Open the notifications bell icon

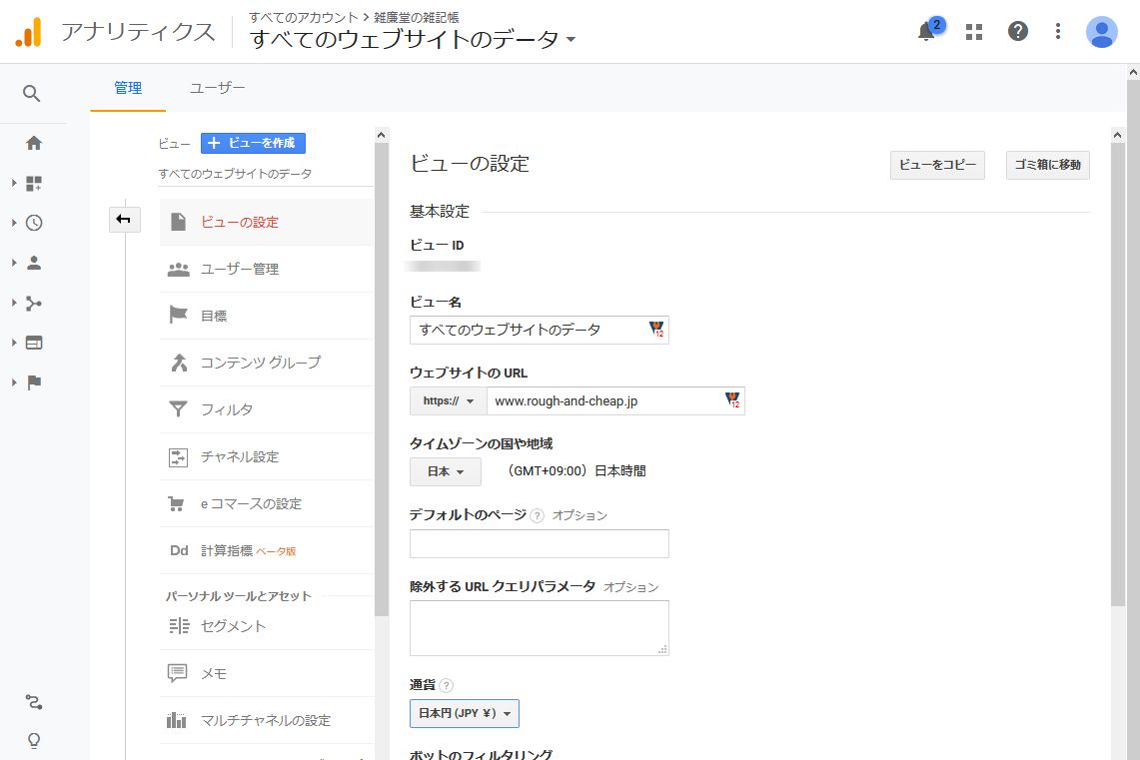pyautogui.click(x=926, y=32)
